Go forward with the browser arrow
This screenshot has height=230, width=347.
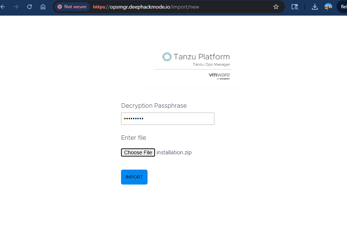16,7
